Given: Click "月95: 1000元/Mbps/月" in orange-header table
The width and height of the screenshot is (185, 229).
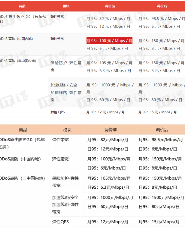Looking at the screenshot, I should click(x=110, y=197).
